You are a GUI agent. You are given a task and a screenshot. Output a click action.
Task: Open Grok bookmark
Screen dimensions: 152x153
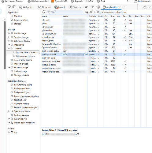coord(101,1)
